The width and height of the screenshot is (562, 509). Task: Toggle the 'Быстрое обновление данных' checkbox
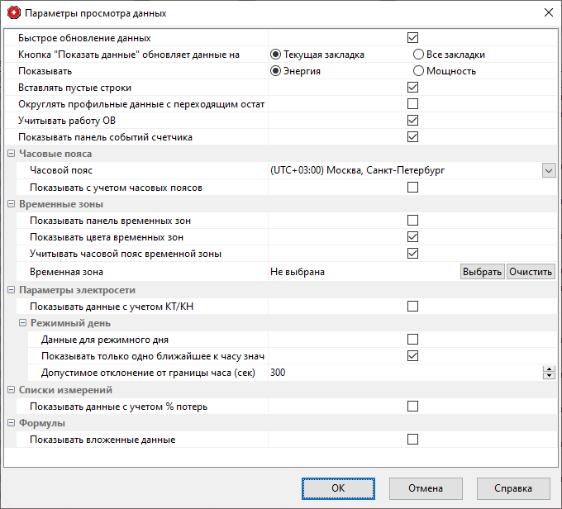(412, 38)
